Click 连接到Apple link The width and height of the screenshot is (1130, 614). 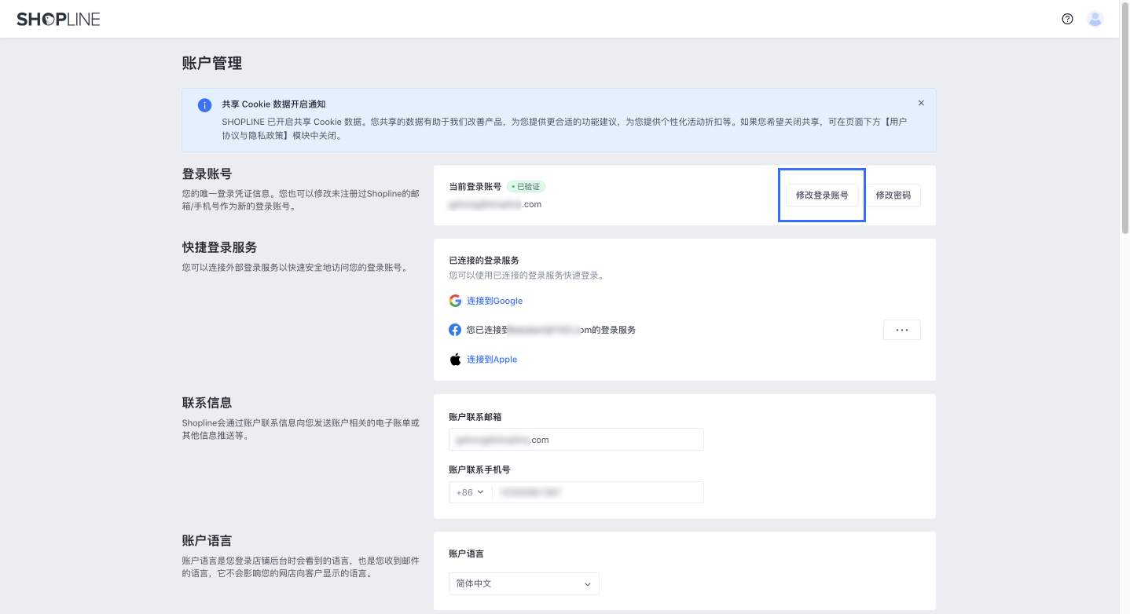click(492, 359)
